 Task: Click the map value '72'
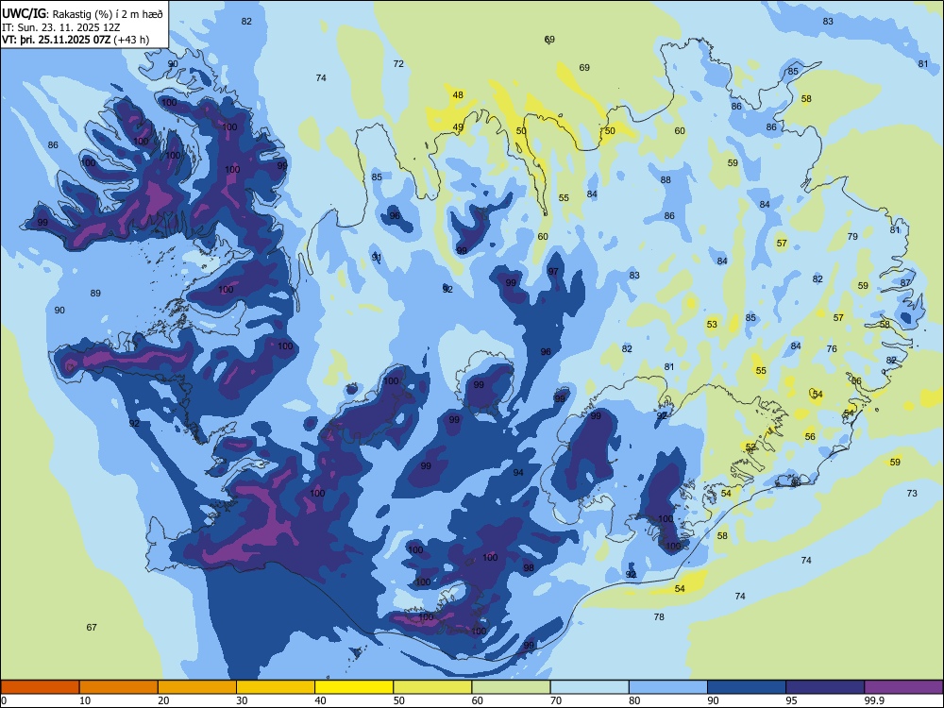point(398,63)
